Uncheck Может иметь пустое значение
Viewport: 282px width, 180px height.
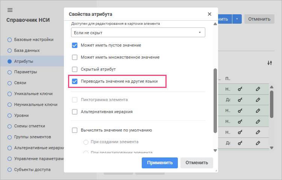pos(75,45)
